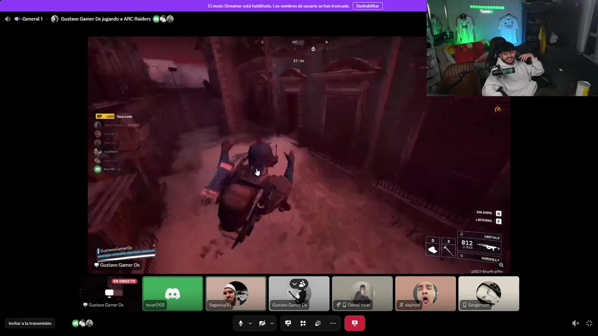
Task: Click the zoom magnifier icon on stream
Action: 501,265
